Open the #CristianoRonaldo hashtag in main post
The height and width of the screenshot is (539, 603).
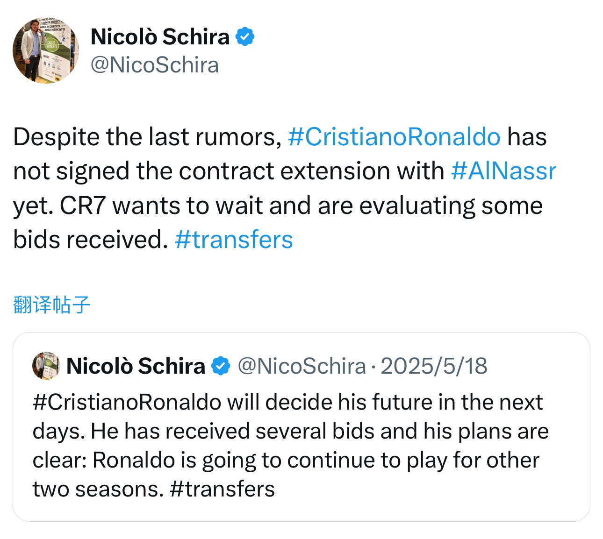pos(394,137)
